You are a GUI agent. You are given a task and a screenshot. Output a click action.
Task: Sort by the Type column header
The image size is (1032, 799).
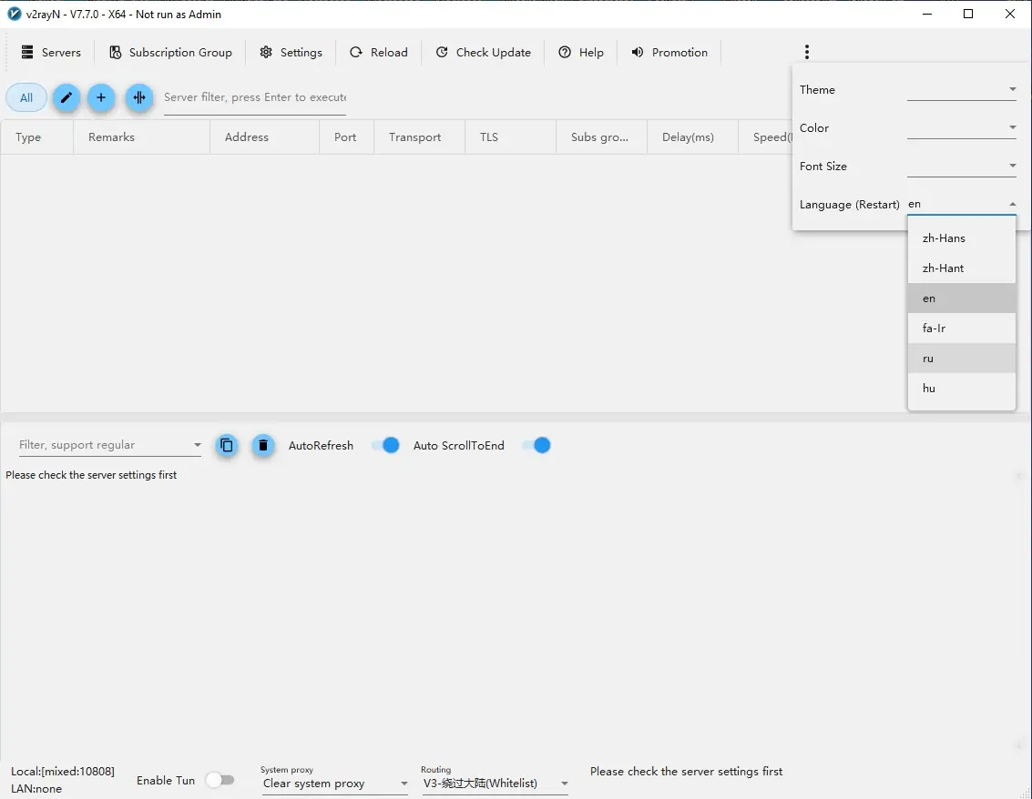(36, 137)
